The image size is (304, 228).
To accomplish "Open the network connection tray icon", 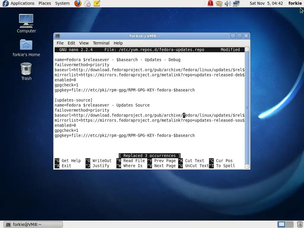I will click(x=236, y=4).
